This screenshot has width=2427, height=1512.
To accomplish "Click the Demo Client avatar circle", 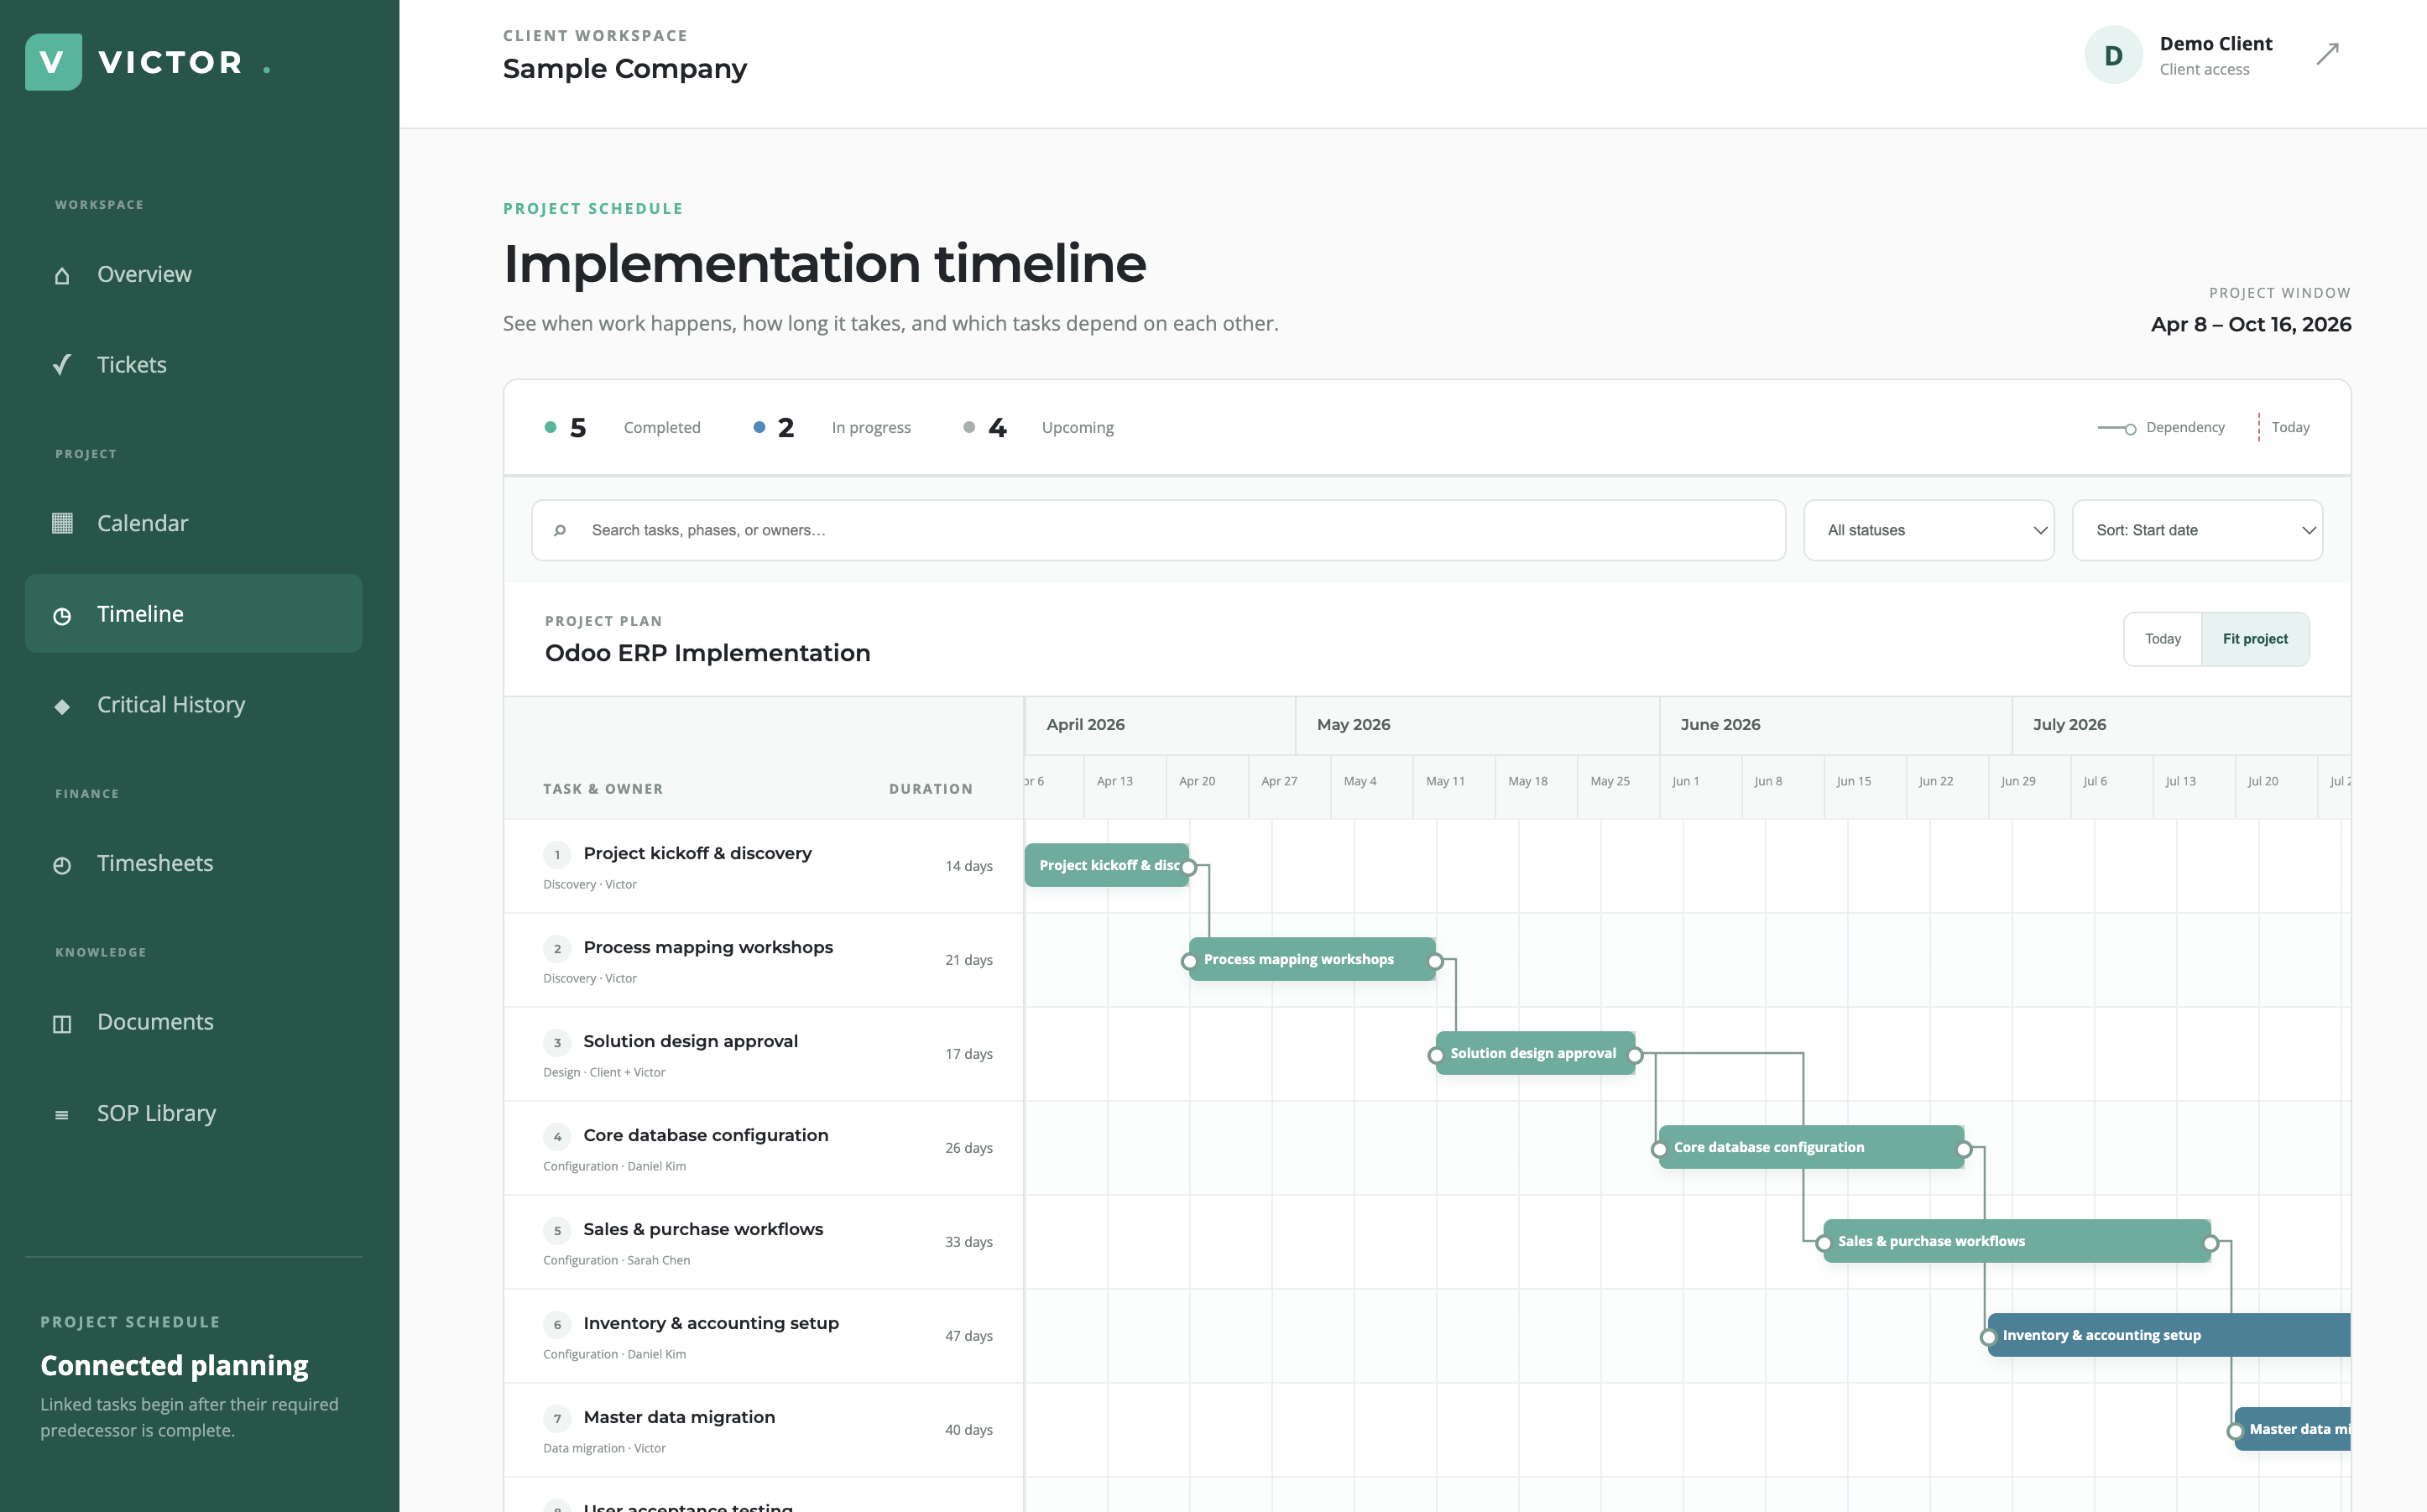I will (x=2112, y=55).
